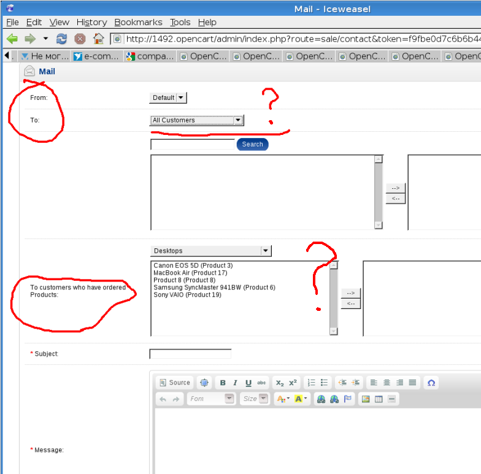Apply Underline formatting in the editor
This screenshot has height=474, width=481.
coord(248,383)
